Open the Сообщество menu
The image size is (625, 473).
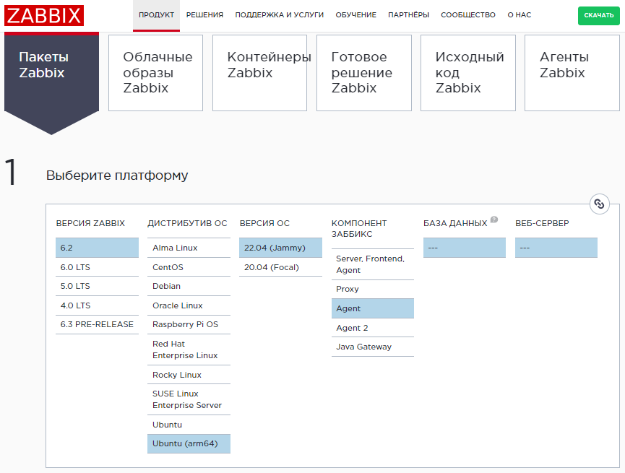pyautogui.click(x=468, y=14)
